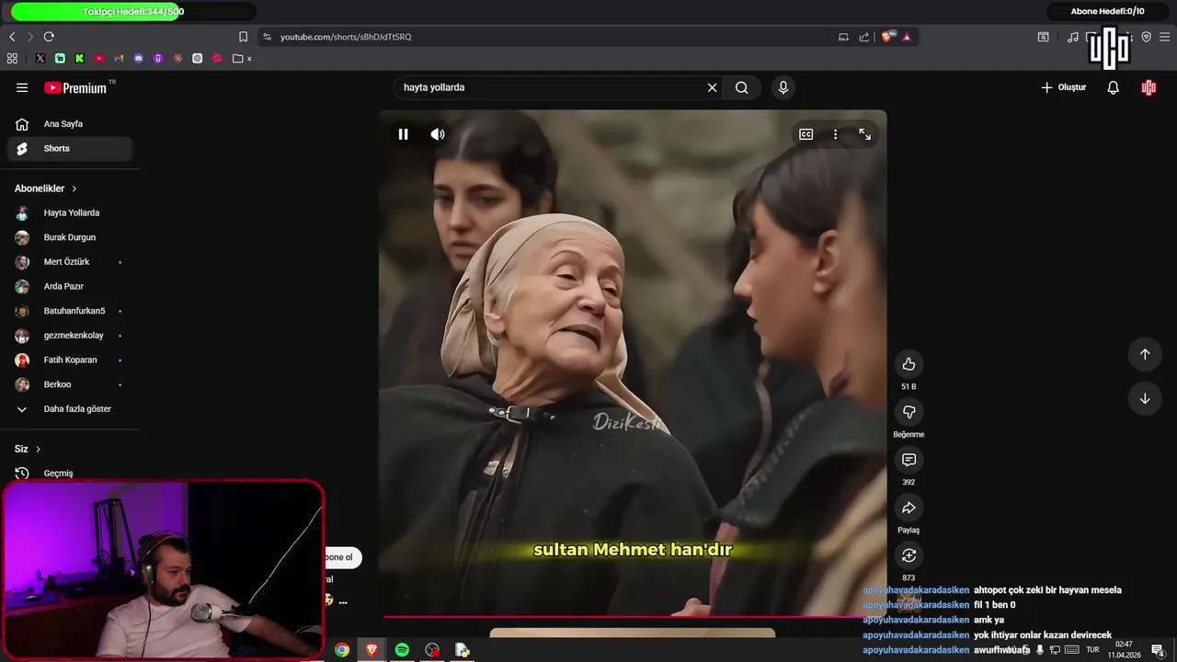Open the Mert Öztürk channel

click(70, 262)
